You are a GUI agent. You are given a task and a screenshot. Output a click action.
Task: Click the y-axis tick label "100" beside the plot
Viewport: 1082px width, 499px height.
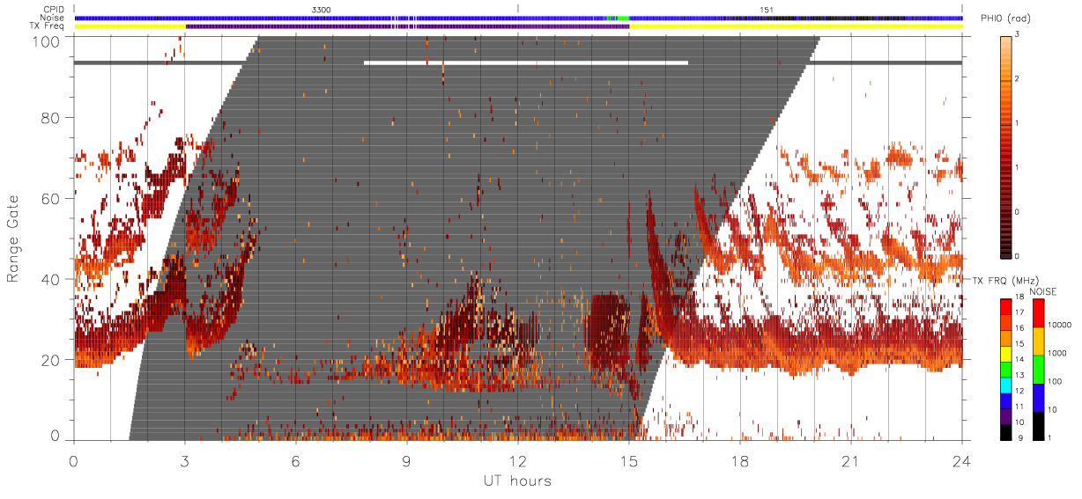coord(48,40)
